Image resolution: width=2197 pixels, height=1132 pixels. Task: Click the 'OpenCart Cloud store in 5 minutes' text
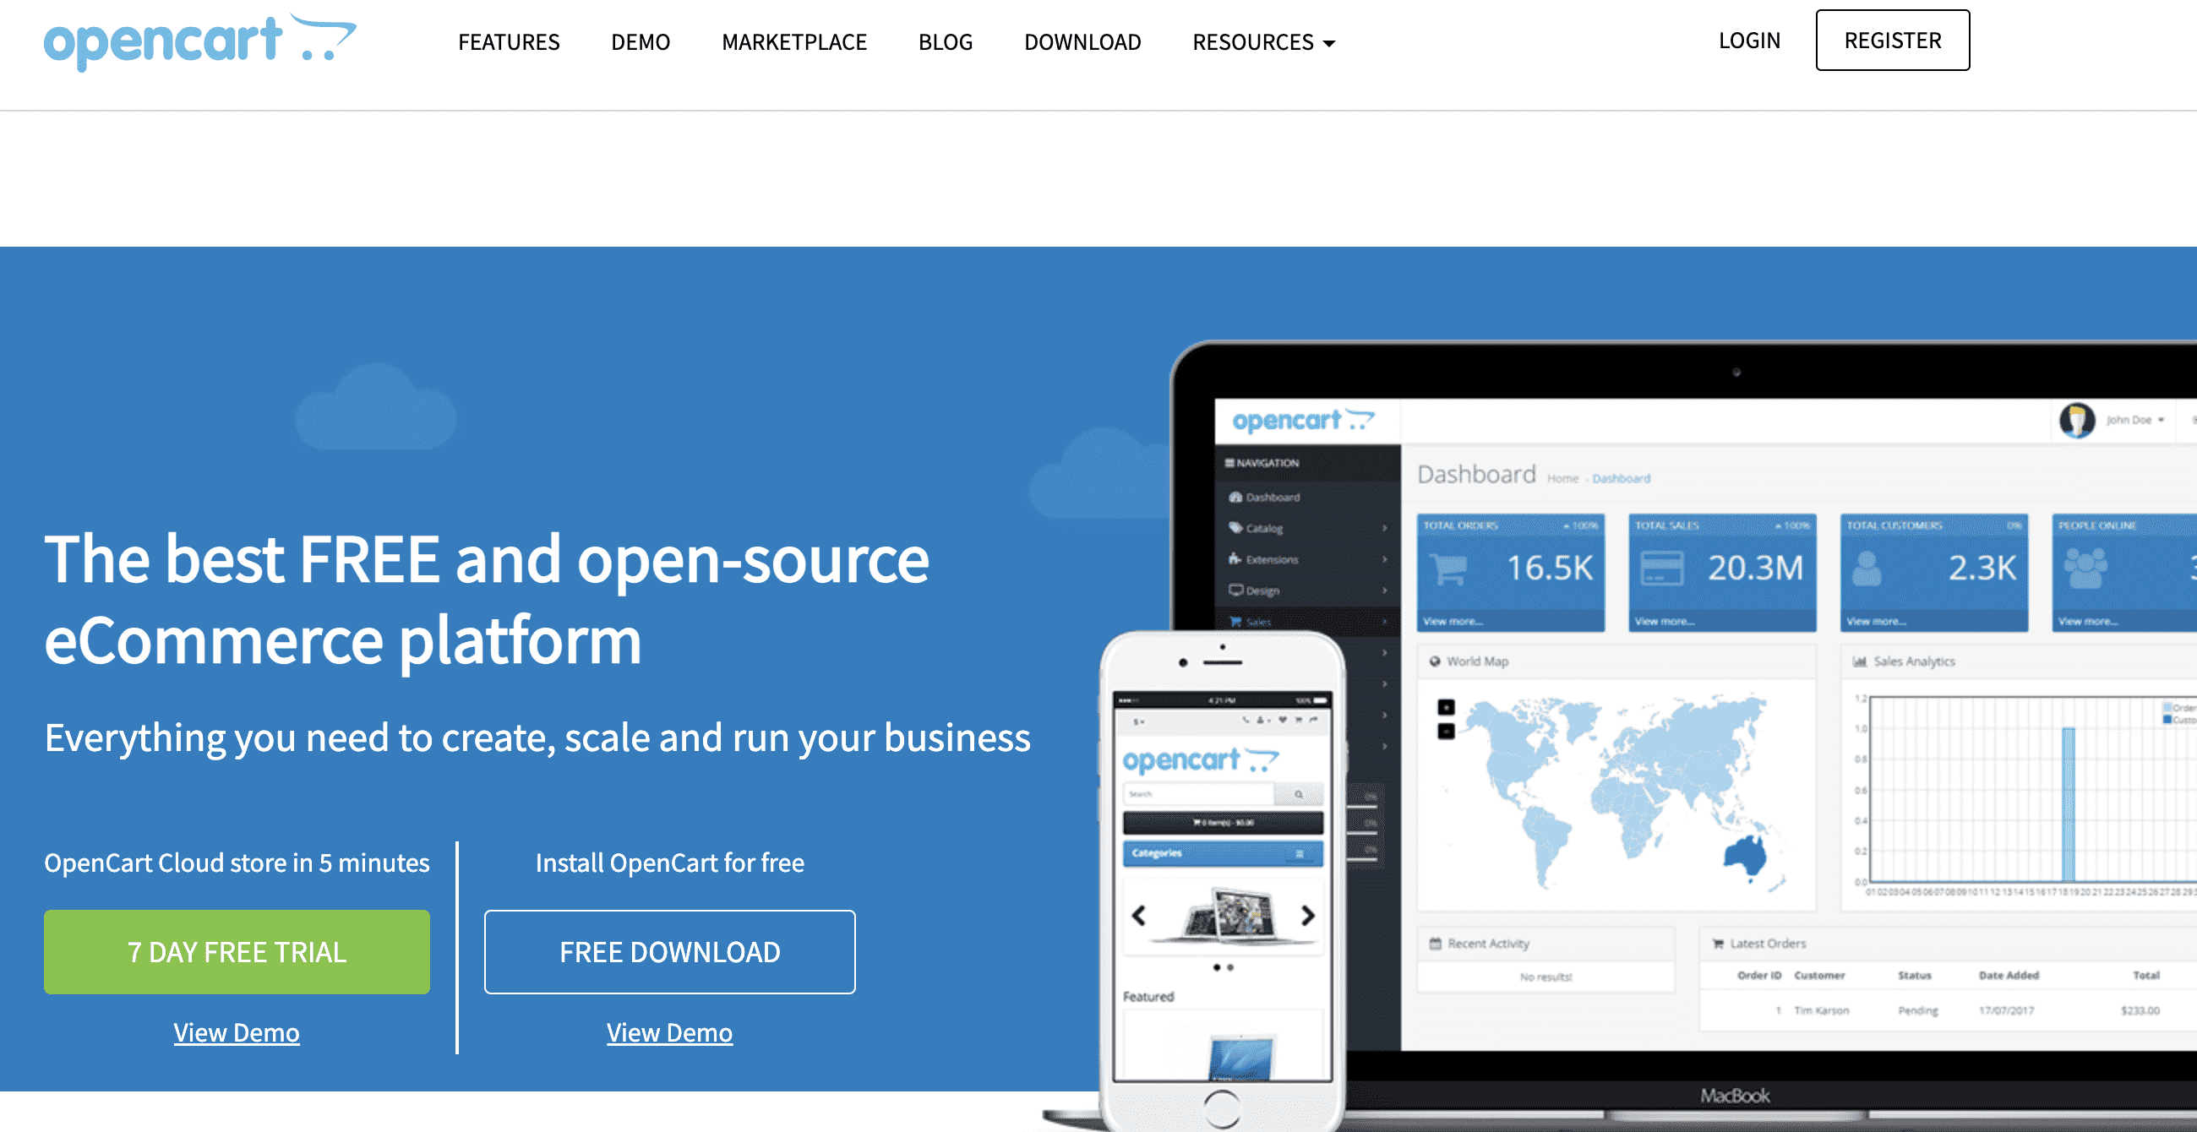pos(237,863)
